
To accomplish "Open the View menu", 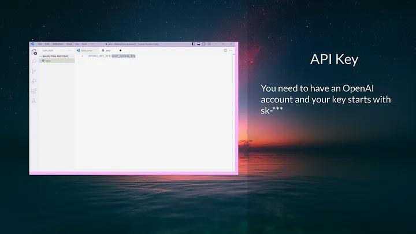I will point(69,44).
